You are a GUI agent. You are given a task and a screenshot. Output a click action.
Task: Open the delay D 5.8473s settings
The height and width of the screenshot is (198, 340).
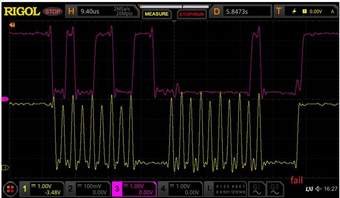(240, 11)
